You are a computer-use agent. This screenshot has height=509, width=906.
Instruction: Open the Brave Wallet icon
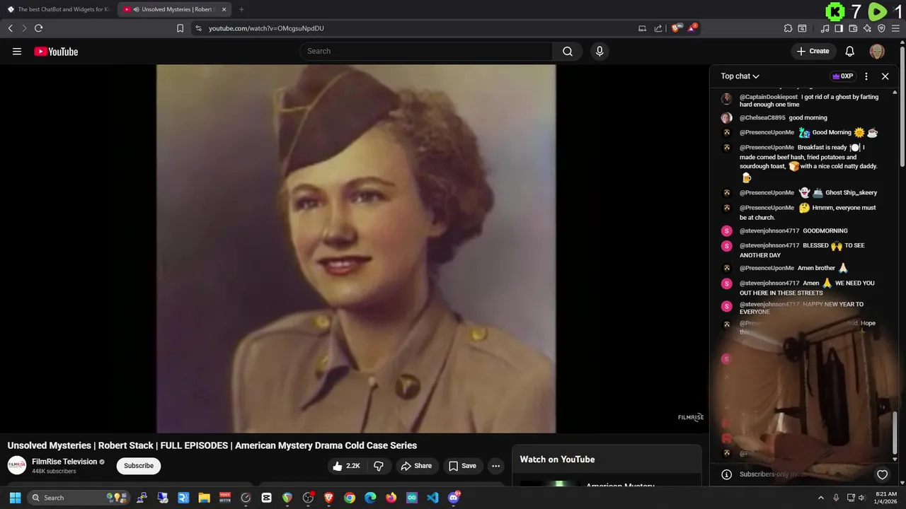pyautogui.click(x=853, y=28)
